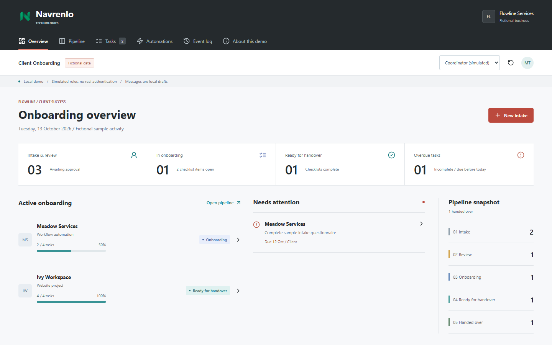552x345 pixels.
Task: Open the Overview tab
Action: point(33,41)
